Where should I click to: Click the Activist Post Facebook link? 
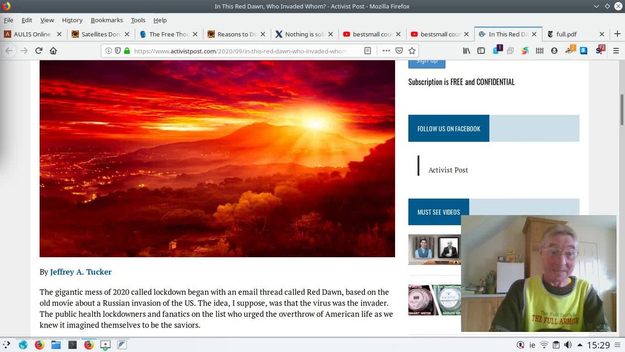pos(448,170)
